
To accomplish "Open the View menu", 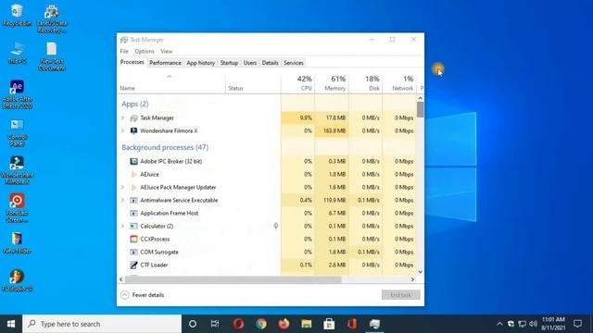I will pyautogui.click(x=166, y=51).
